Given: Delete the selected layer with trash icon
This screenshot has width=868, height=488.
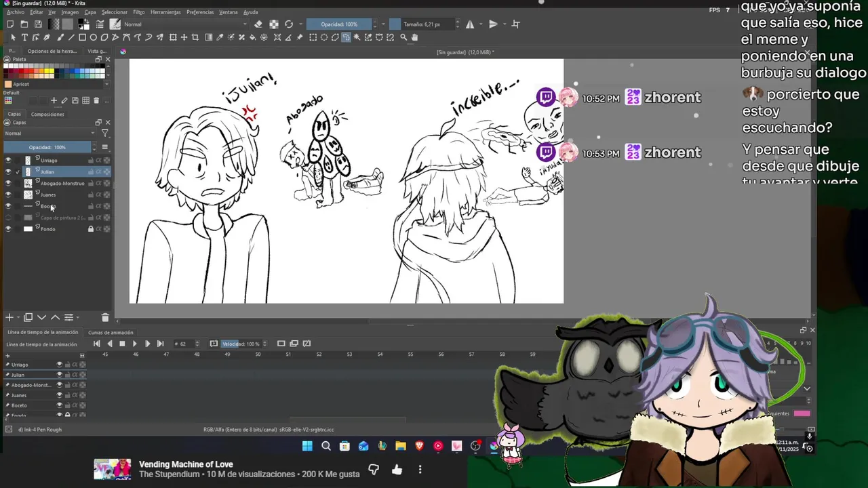Looking at the screenshot, I should pos(105,317).
